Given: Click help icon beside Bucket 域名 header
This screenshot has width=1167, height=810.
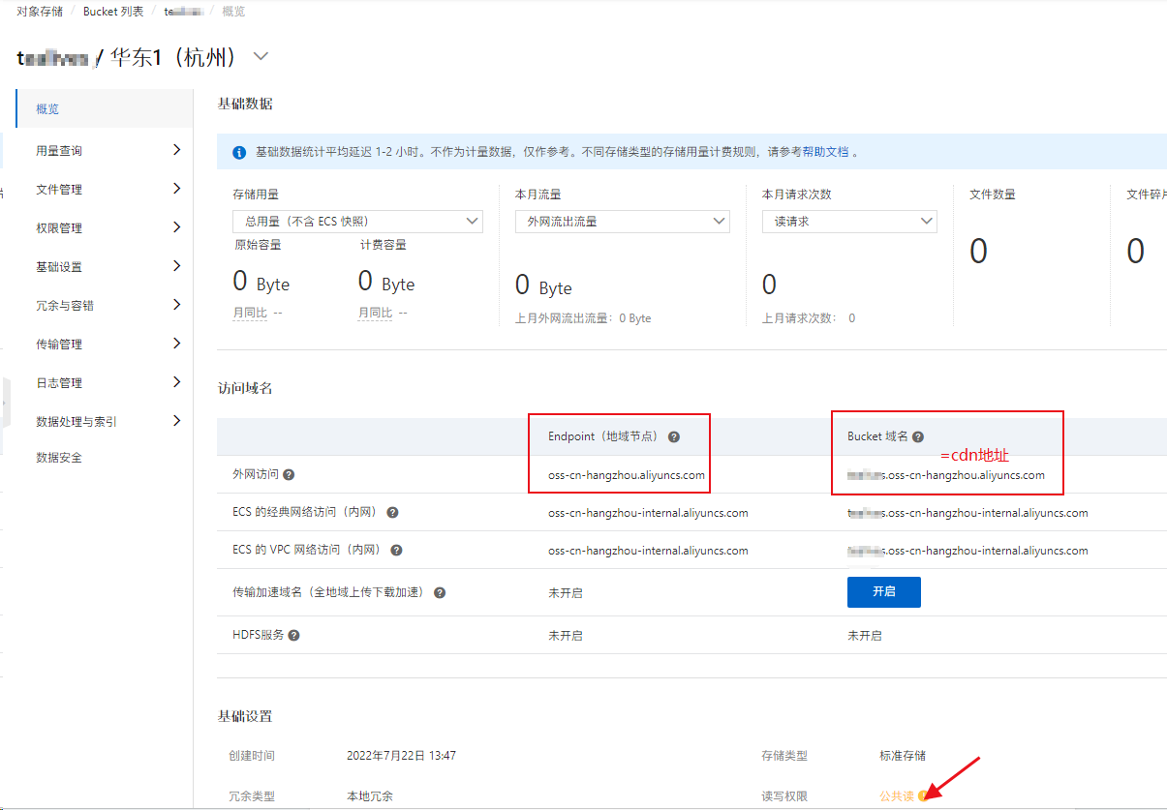Looking at the screenshot, I should click(x=918, y=436).
